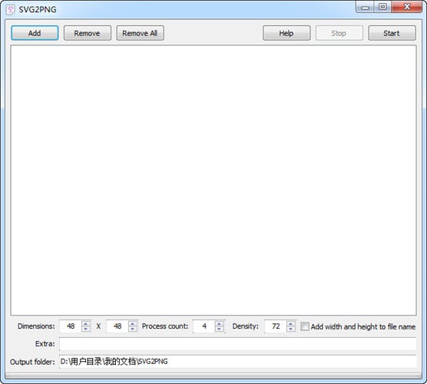
Task: Increase Process count with up arrow
Action: coord(219,323)
